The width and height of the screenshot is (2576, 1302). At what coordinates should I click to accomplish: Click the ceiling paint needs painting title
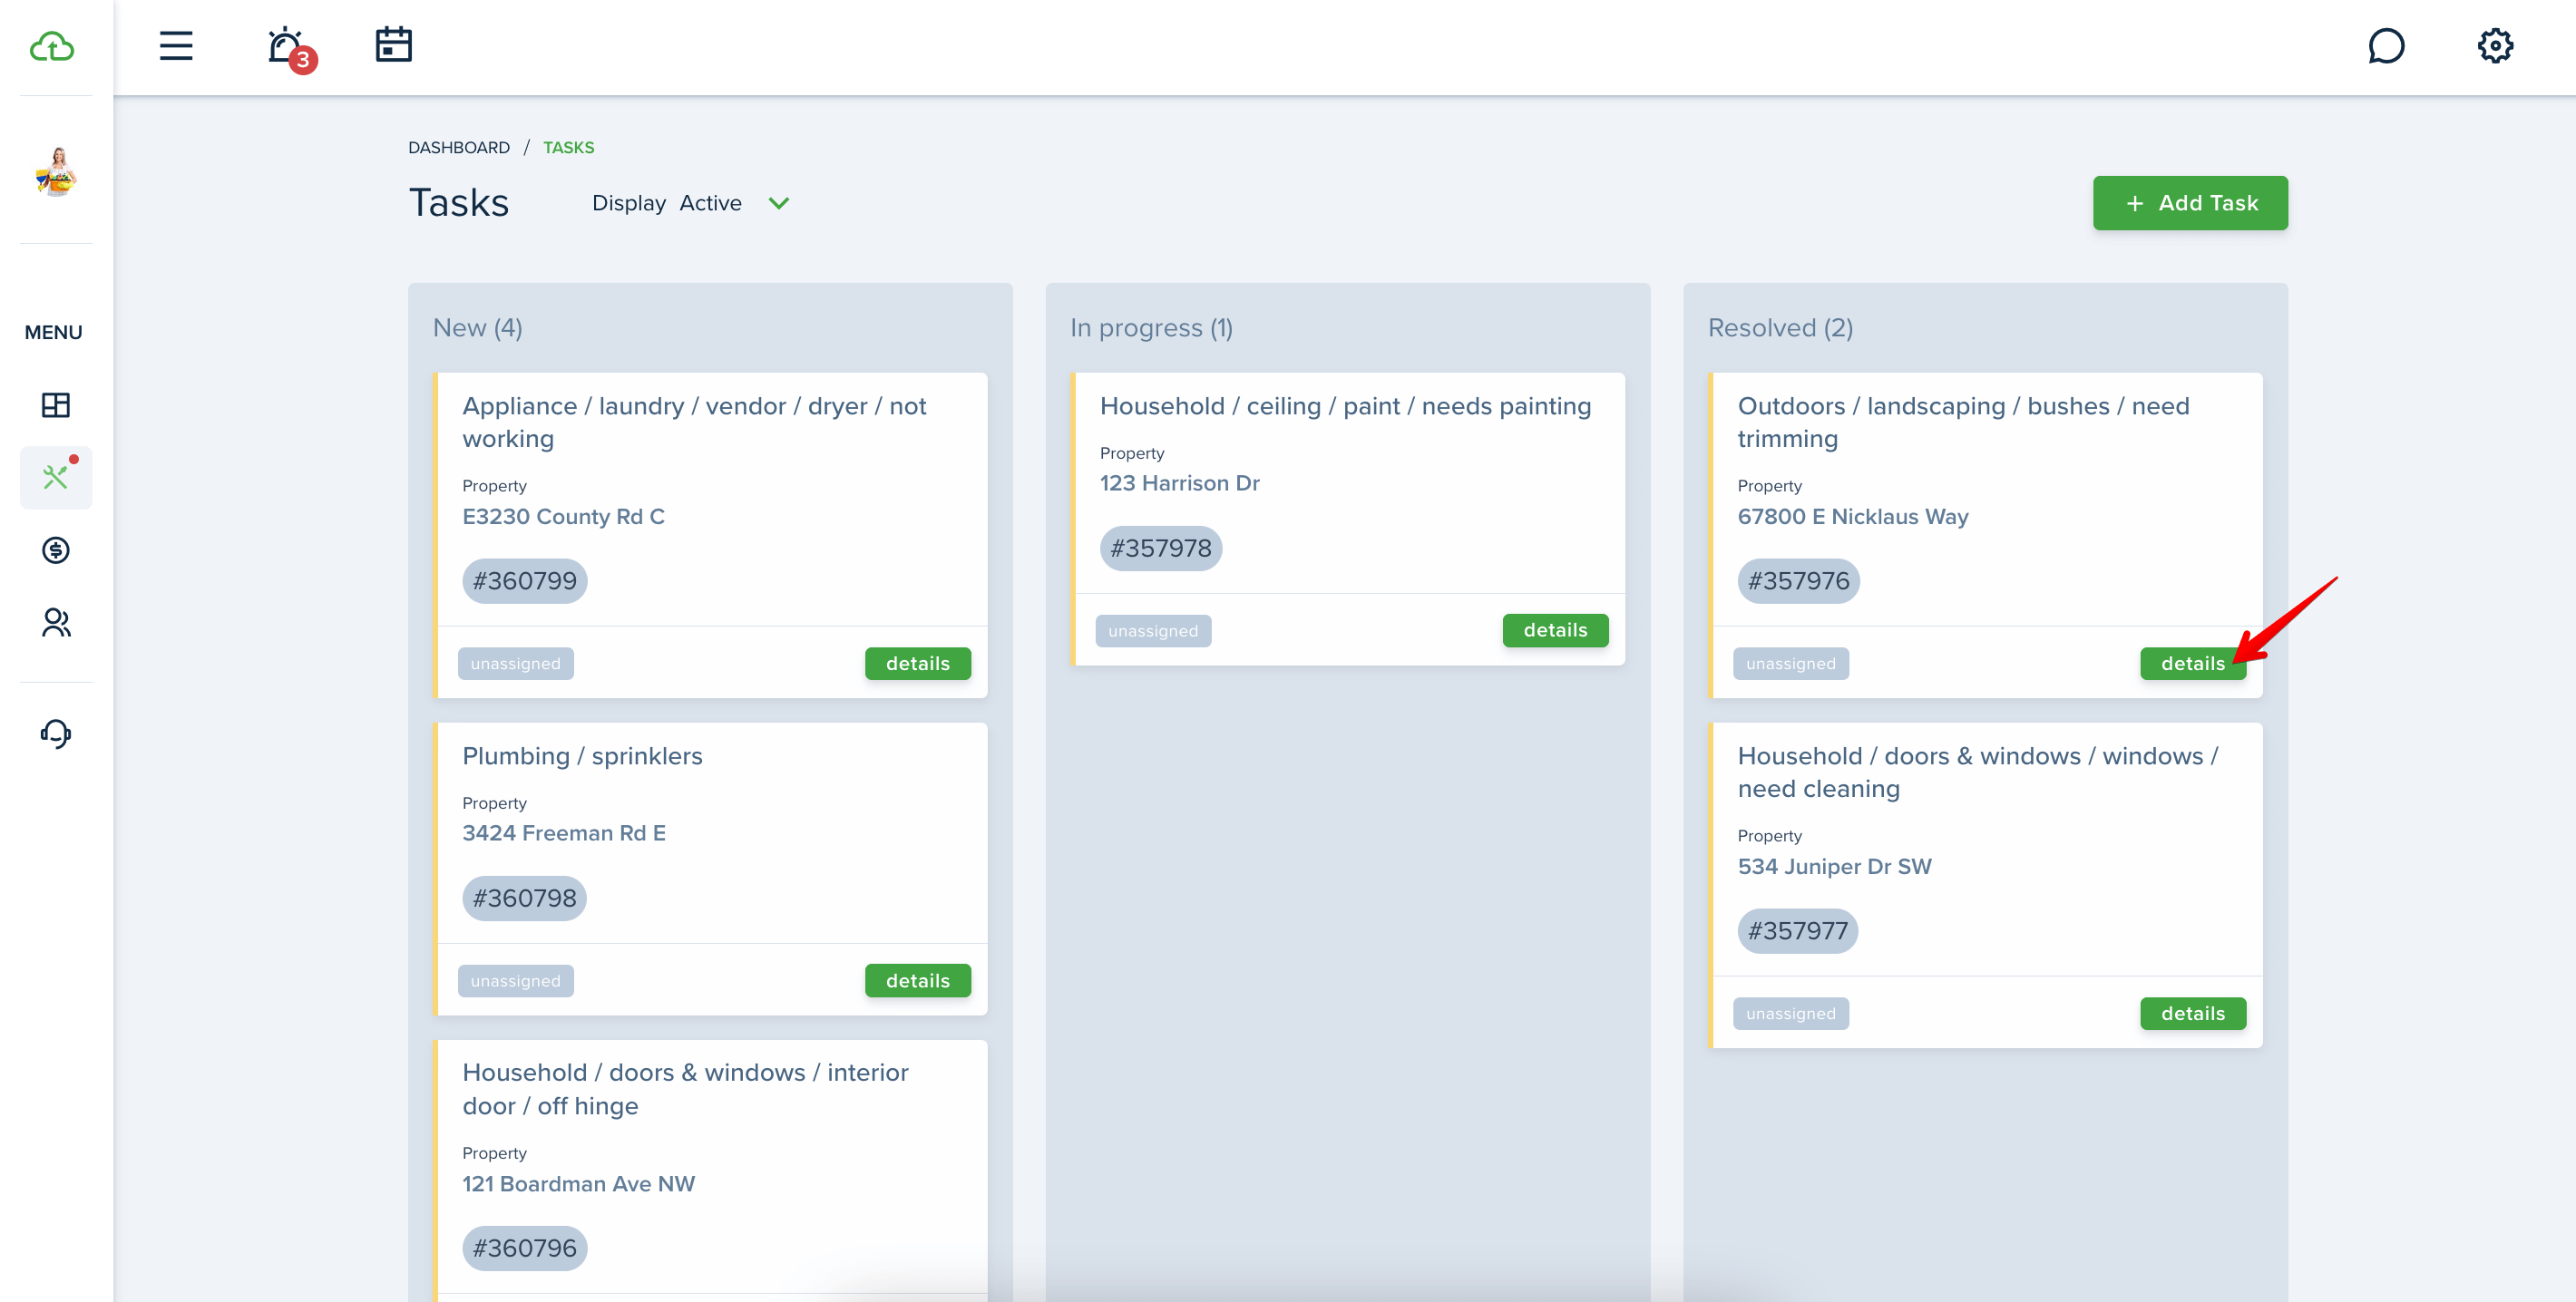(x=1345, y=407)
